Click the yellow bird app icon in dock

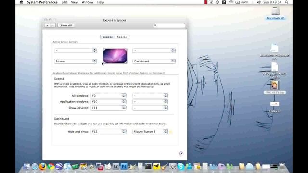click(x=156, y=167)
